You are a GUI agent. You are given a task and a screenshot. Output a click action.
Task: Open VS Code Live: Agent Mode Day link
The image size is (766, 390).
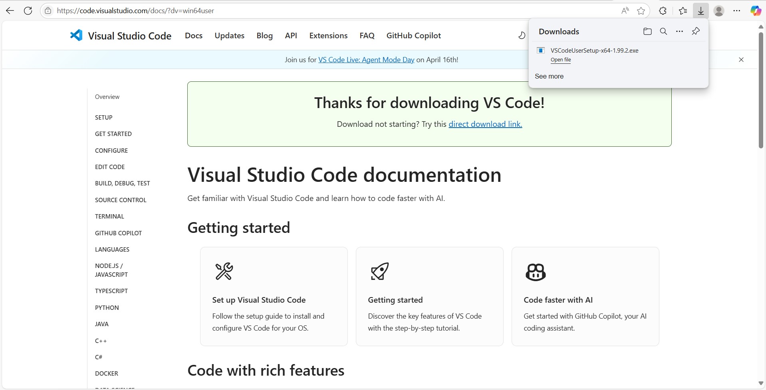coord(366,60)
